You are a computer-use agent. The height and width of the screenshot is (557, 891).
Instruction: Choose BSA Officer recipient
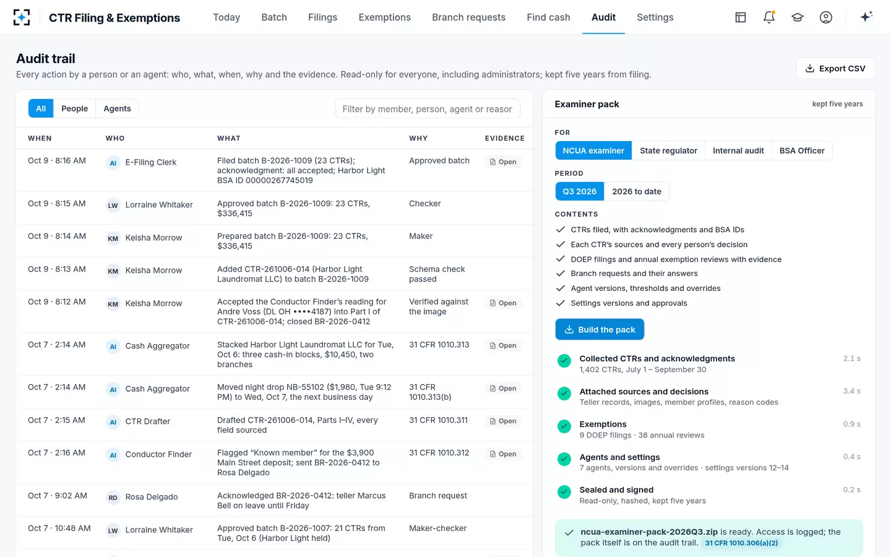802,150
